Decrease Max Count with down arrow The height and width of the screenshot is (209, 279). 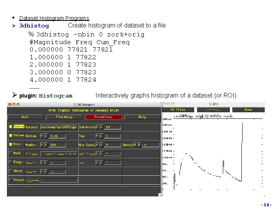pos(97,145)
